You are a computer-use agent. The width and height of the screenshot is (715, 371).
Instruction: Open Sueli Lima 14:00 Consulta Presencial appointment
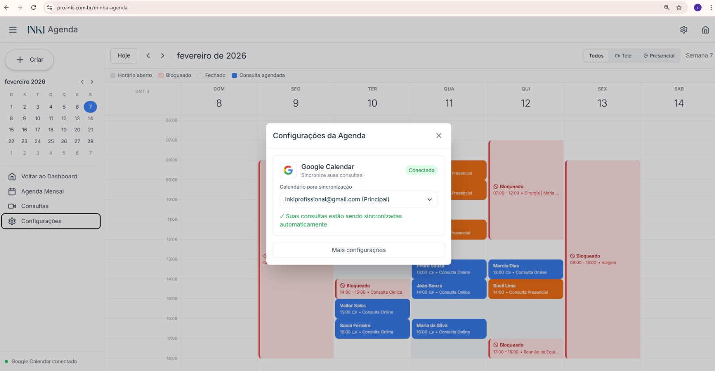tap(526, 289)
